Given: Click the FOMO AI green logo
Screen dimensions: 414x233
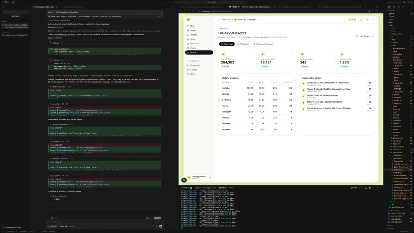Looking at the screenshot, I should (x=188, y=19).
